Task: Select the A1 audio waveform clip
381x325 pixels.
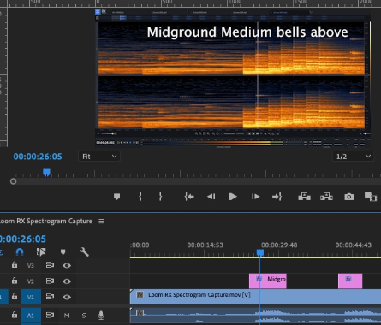Action: 255,316
